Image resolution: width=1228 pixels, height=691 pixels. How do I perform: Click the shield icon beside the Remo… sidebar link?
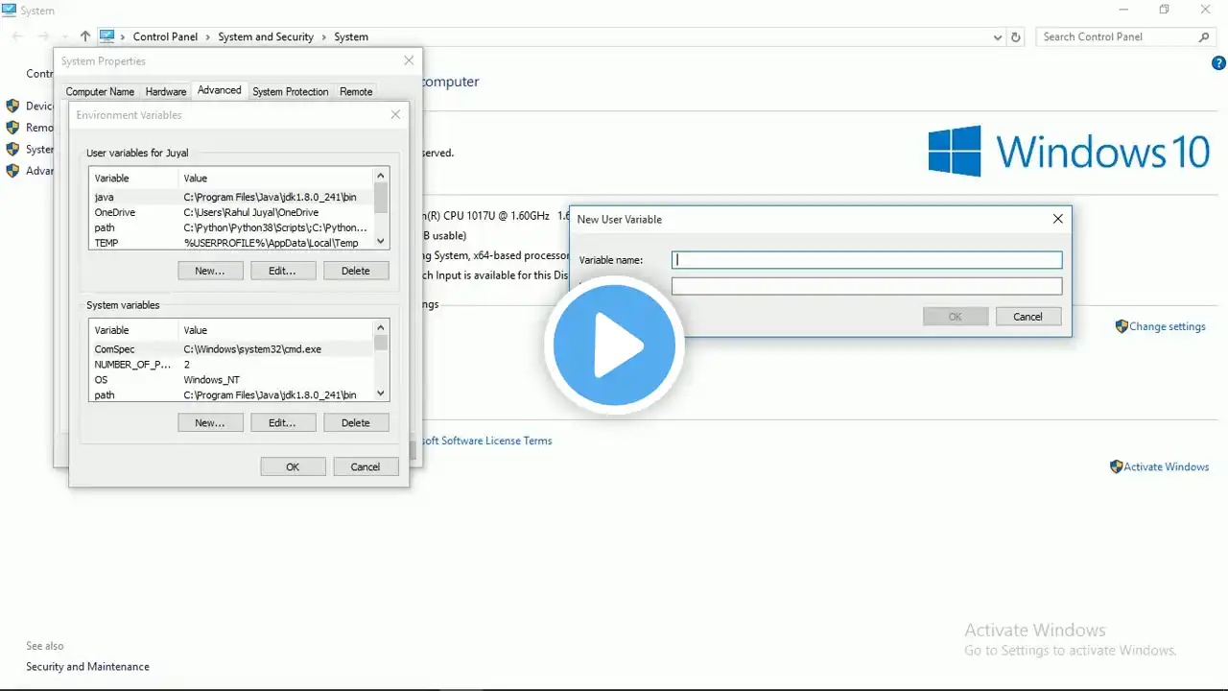[x=12, y=127]
